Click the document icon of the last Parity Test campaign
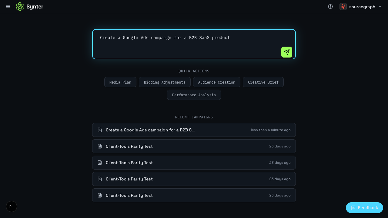388x218 pixels. coord(100,195)
